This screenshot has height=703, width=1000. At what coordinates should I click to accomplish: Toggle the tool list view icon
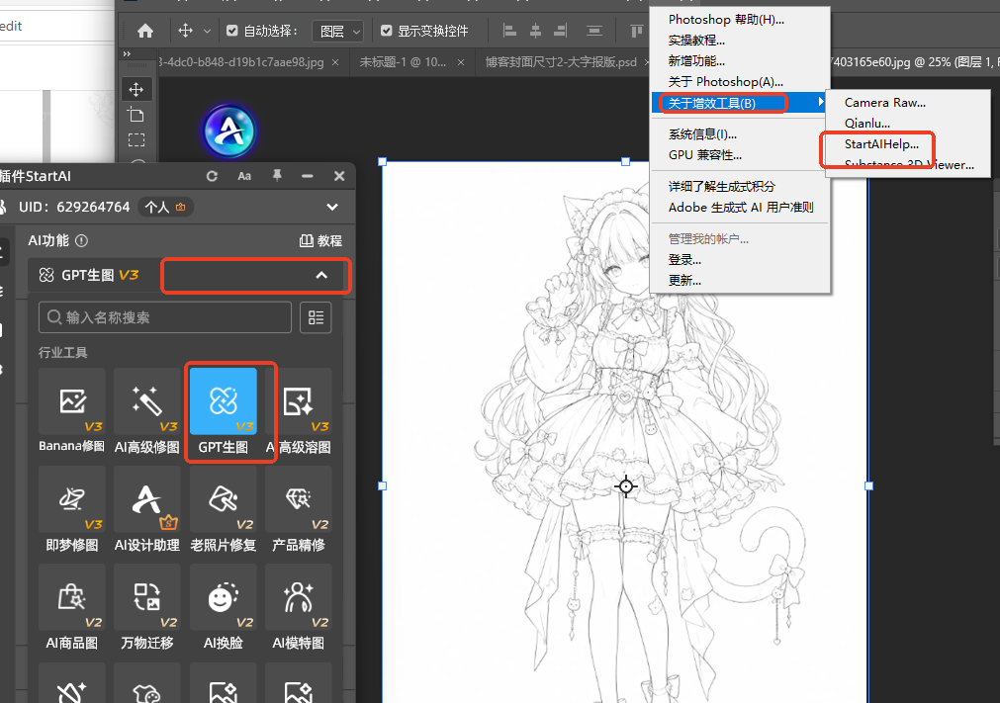tap(316, 317)
